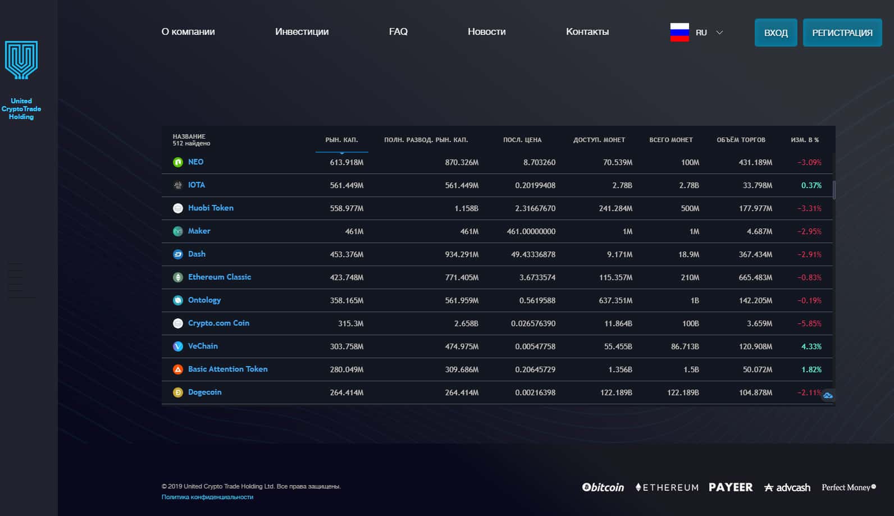Open the 'Контакты' menu item
The width and height of the screenshot is (894, 516).
pyautogui.click(x=587, y=31)
